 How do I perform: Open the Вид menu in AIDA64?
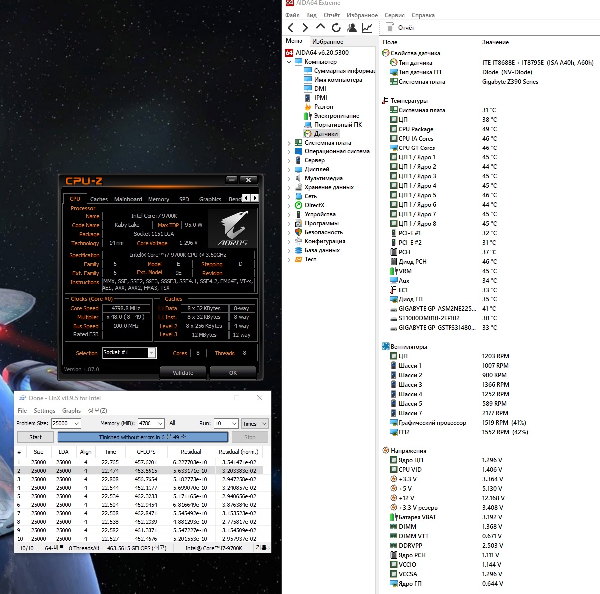click(311, 15)
